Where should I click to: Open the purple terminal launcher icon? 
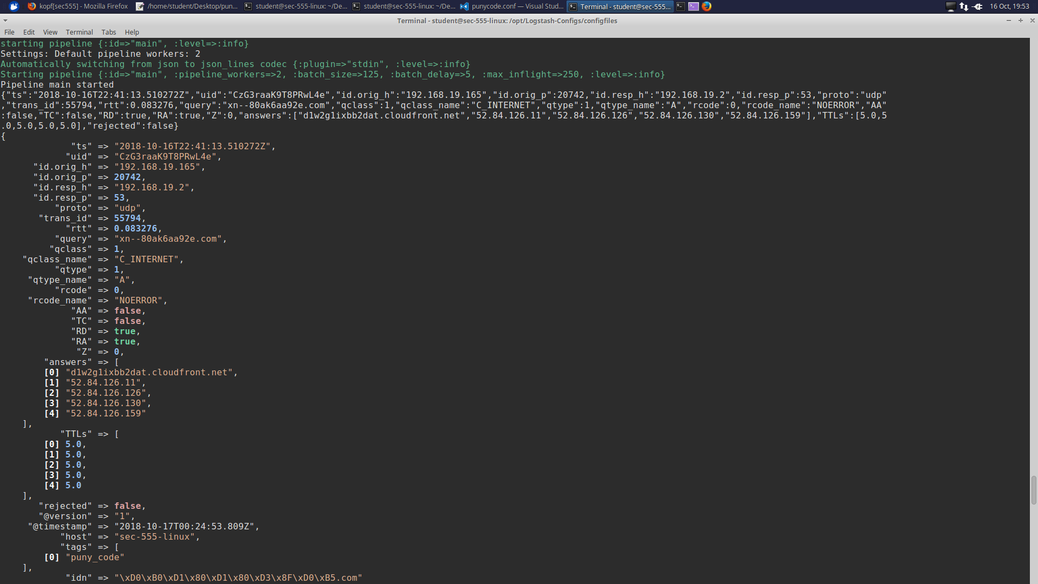click(x=694, y=6)
